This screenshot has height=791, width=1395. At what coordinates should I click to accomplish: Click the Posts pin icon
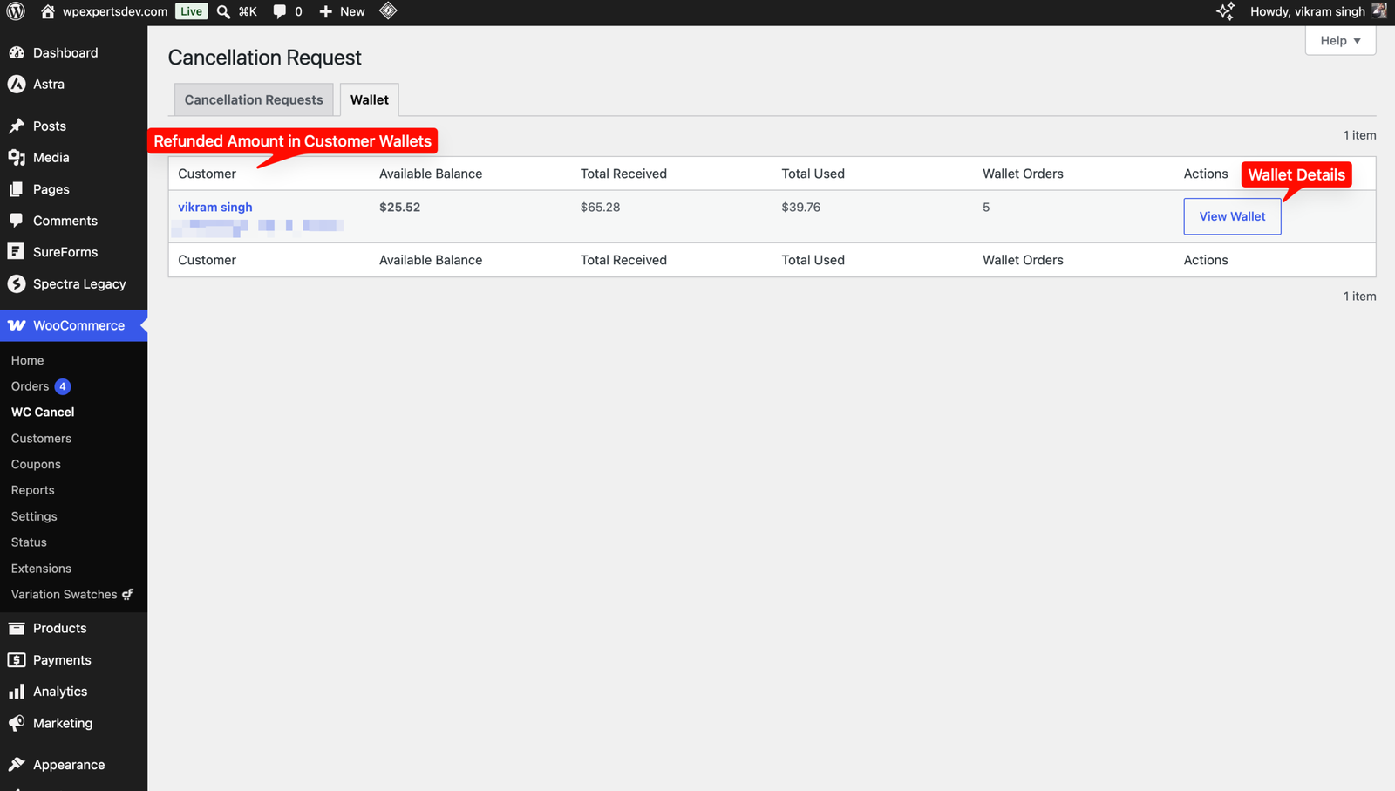(x=17, y=126)
